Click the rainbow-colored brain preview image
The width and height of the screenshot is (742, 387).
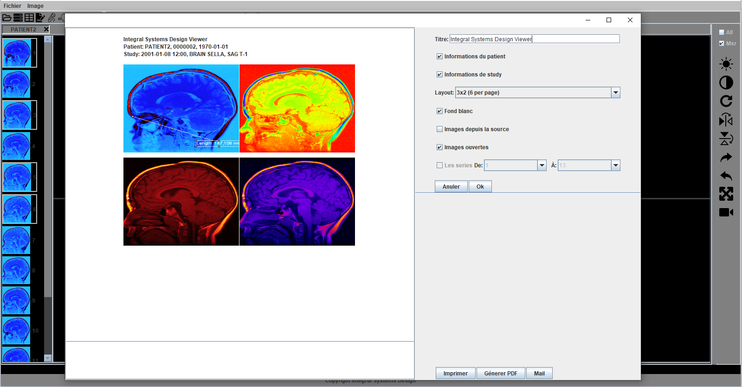[x=297, y=108]
